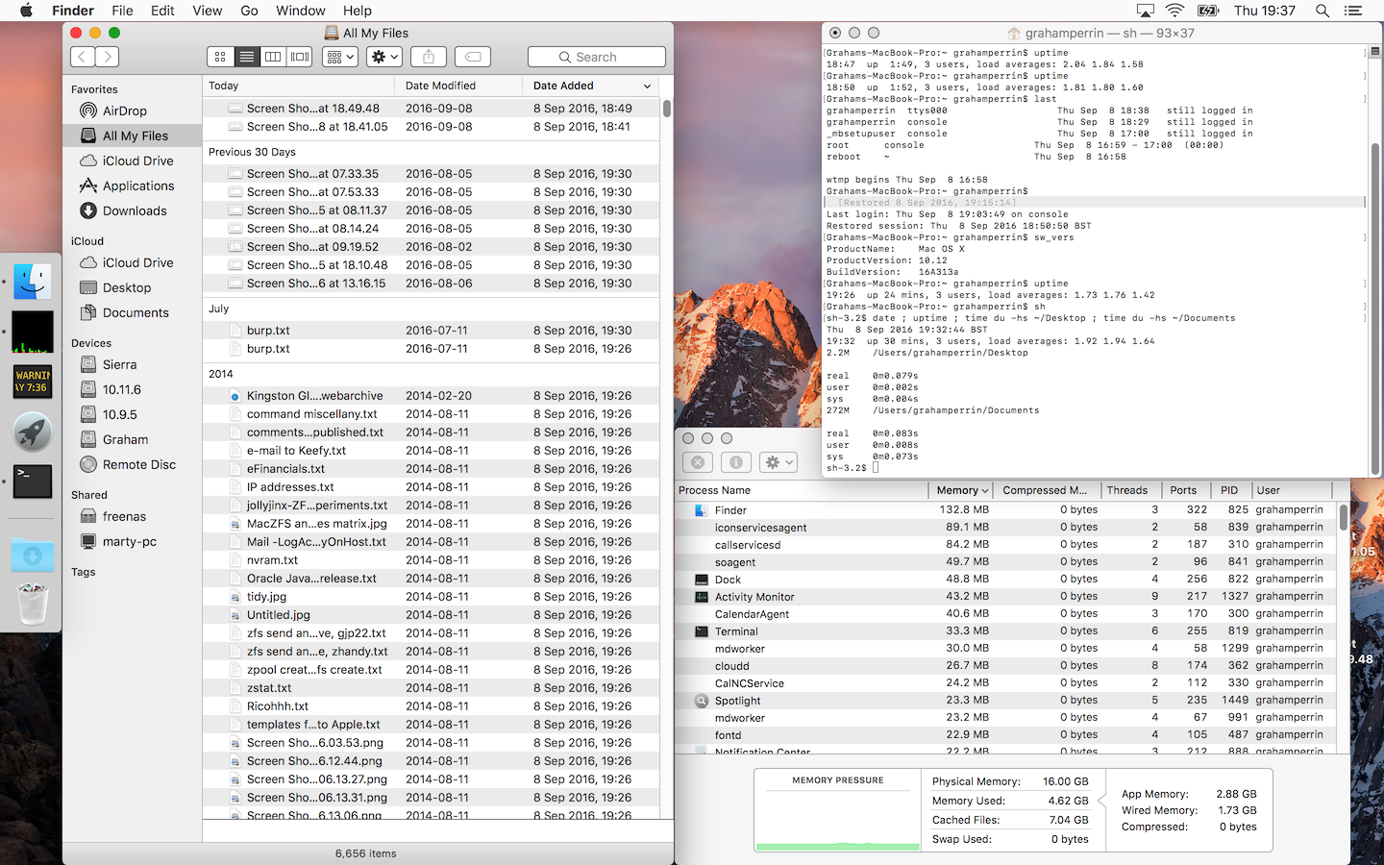Click the Compressed Memory column header
Viewport: 1384px width, 865px height.
pos(1047,490)
